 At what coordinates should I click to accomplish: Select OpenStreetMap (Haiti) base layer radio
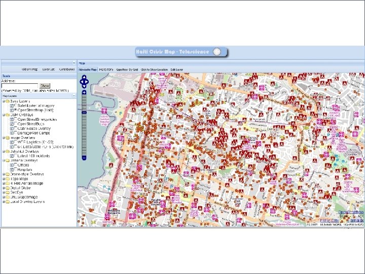point(16,110)
